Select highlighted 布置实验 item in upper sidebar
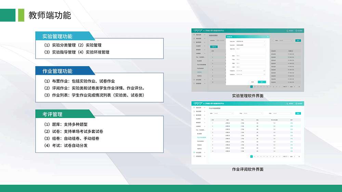 199,72
